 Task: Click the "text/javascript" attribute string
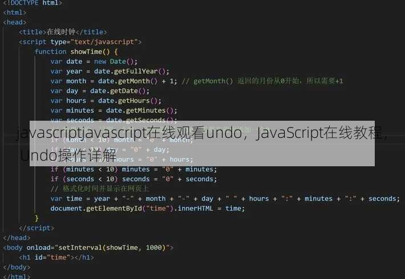(x=104, y=42)
